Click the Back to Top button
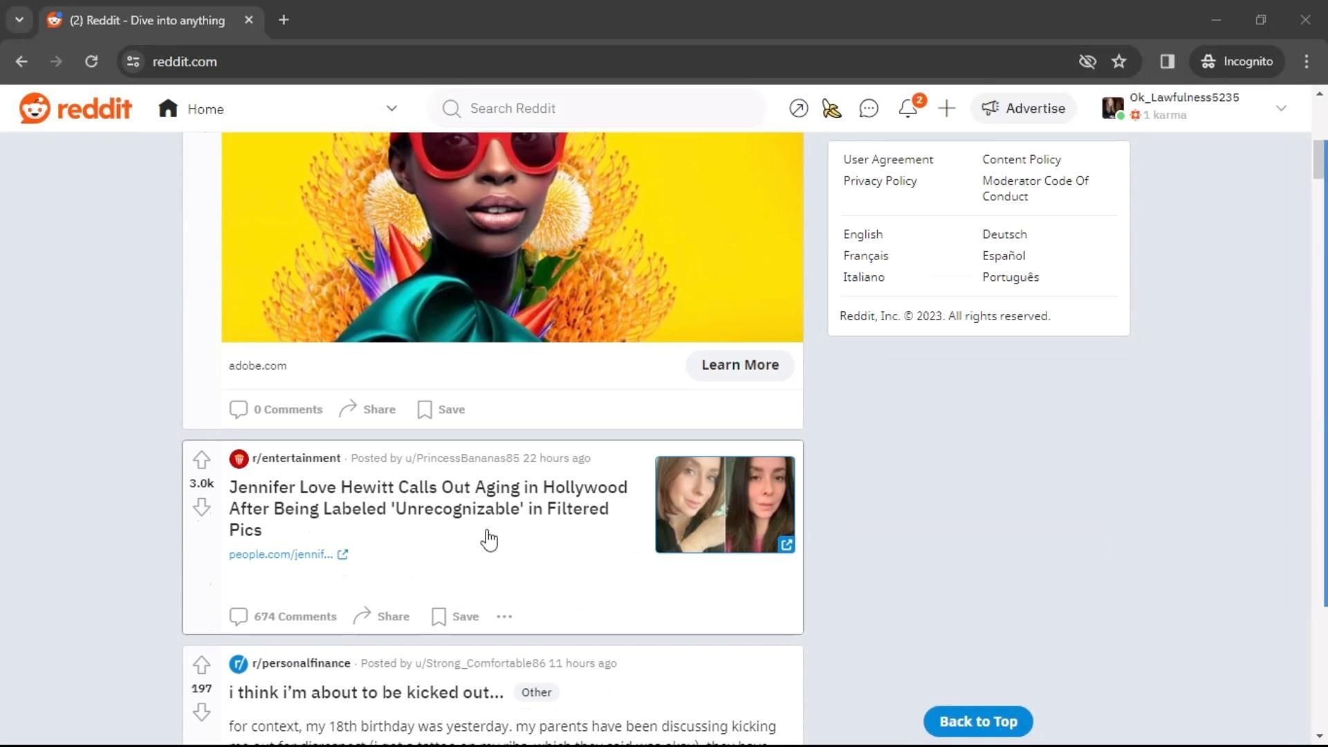The image size is (1328, 747). point(977,721)
